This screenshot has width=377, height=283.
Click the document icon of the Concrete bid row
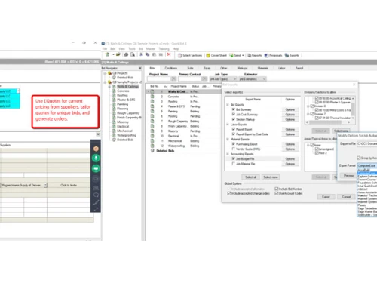152,97
